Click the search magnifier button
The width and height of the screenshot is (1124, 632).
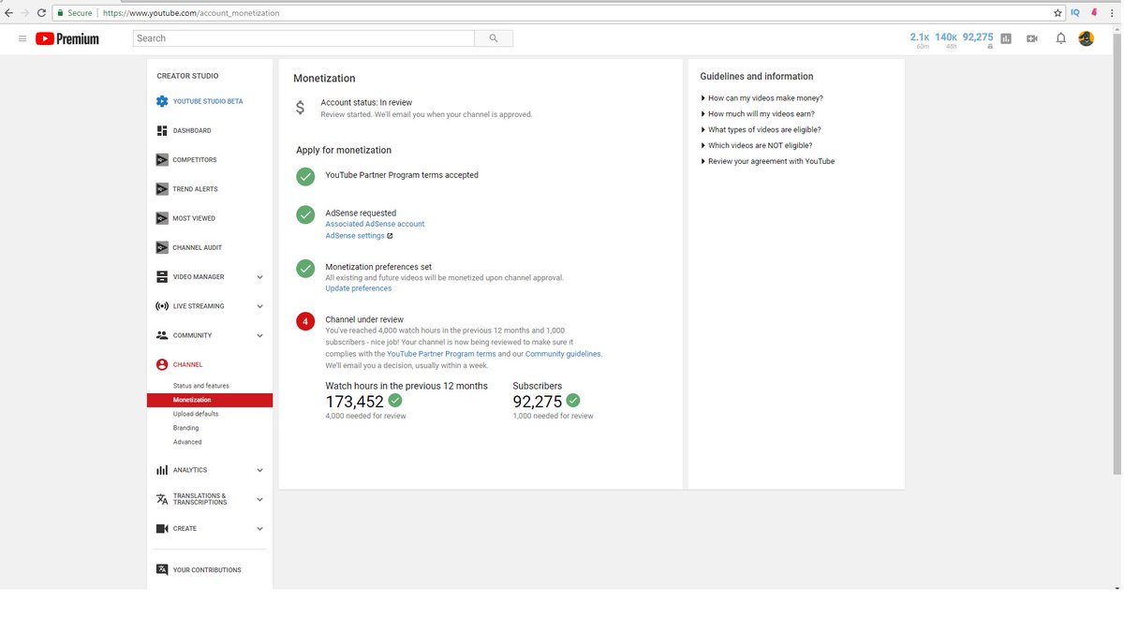pyautogui.click(x=494, y=38)
